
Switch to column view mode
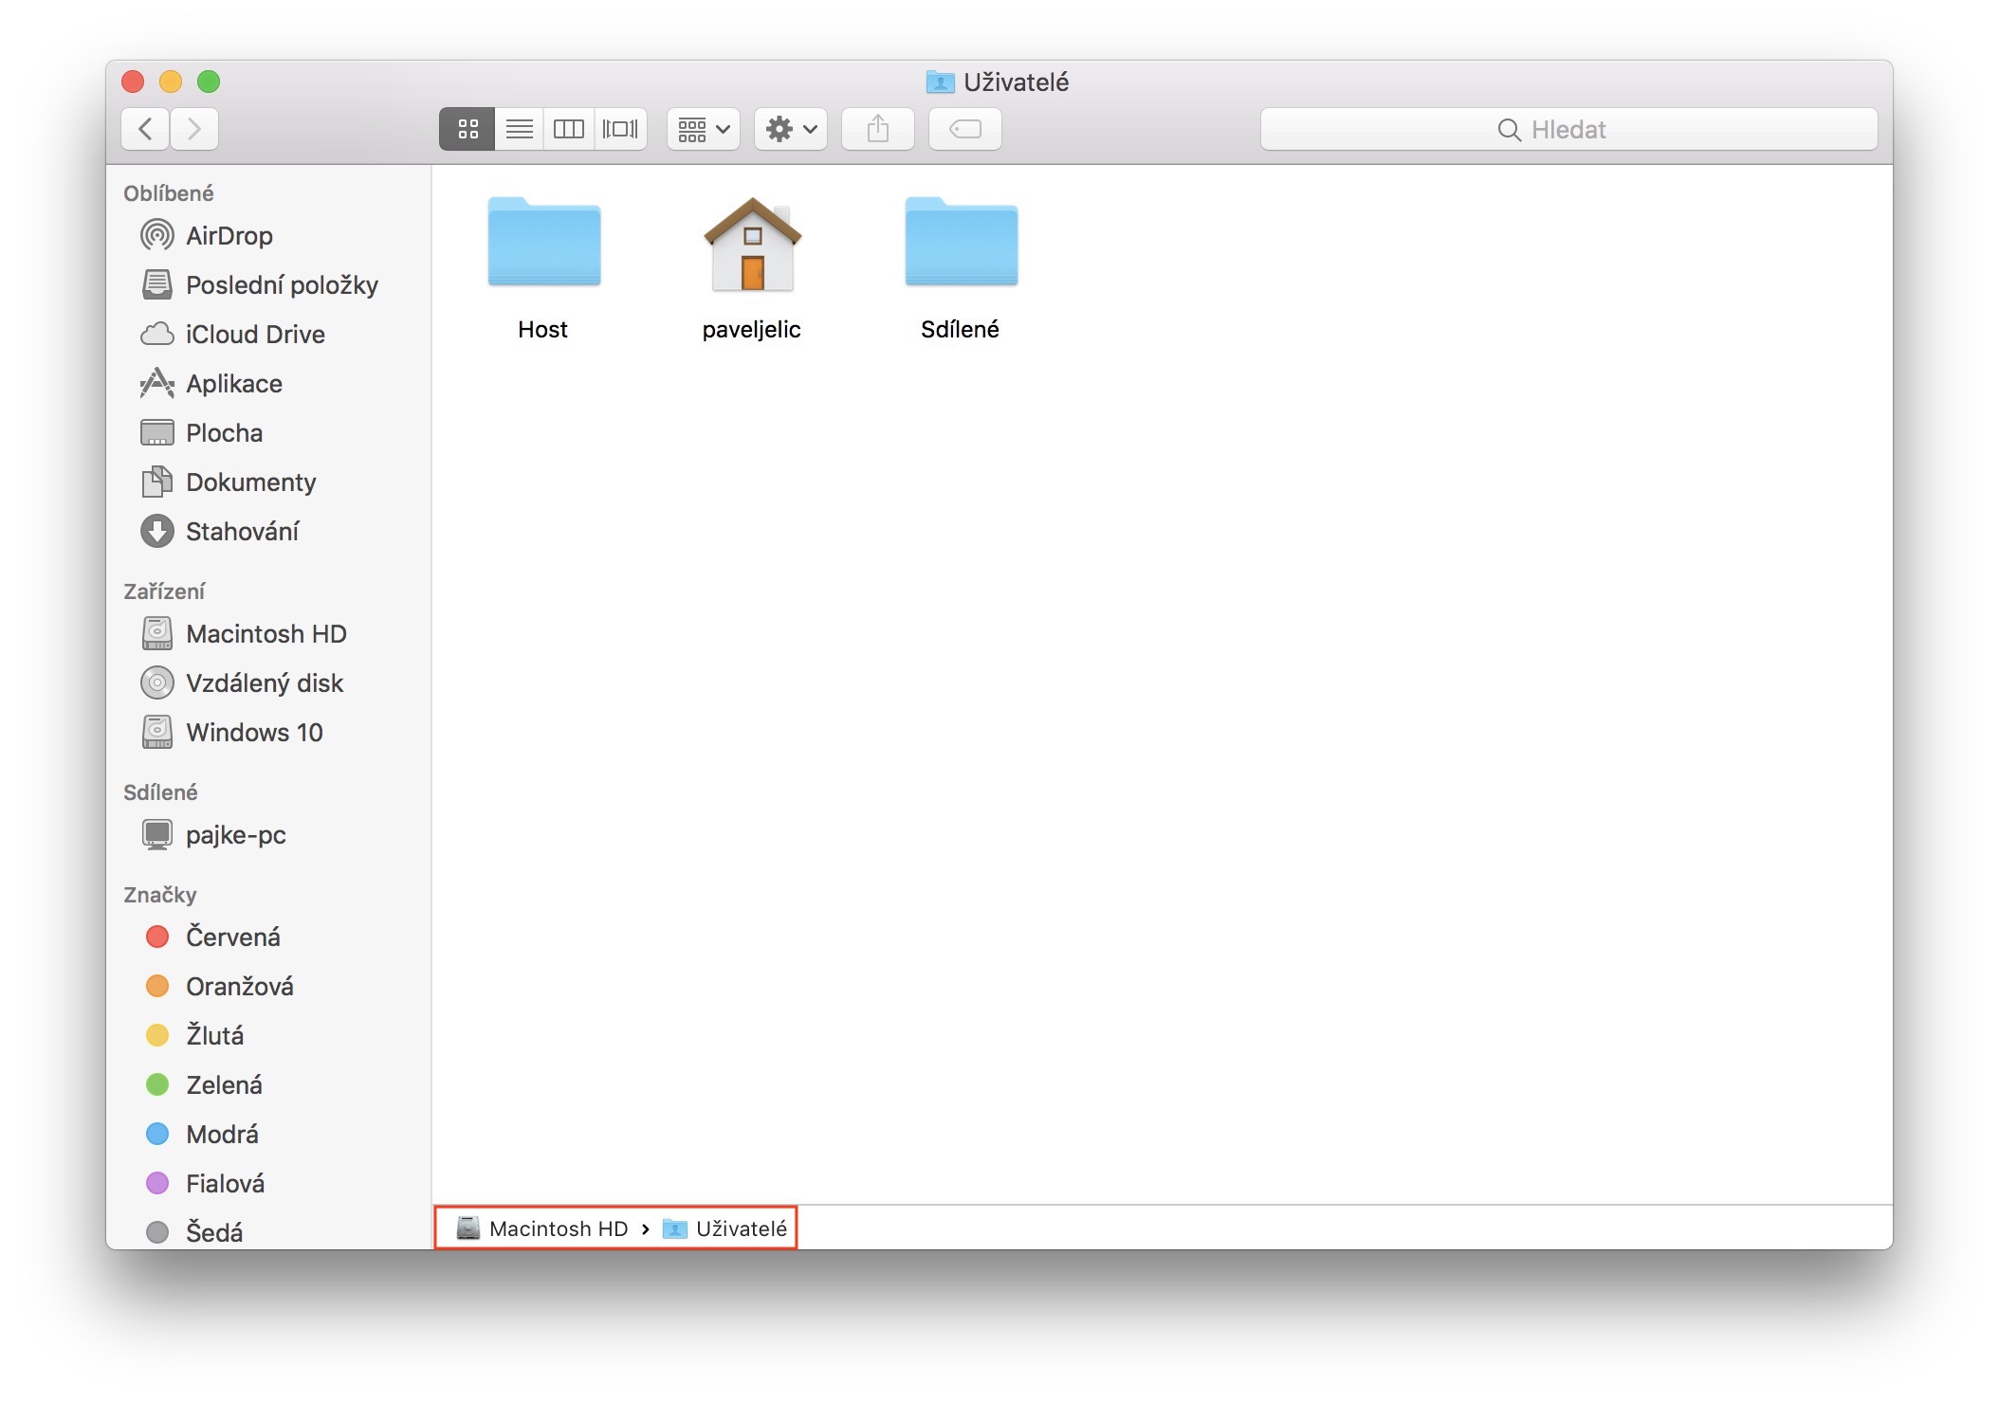pos(569,129)
